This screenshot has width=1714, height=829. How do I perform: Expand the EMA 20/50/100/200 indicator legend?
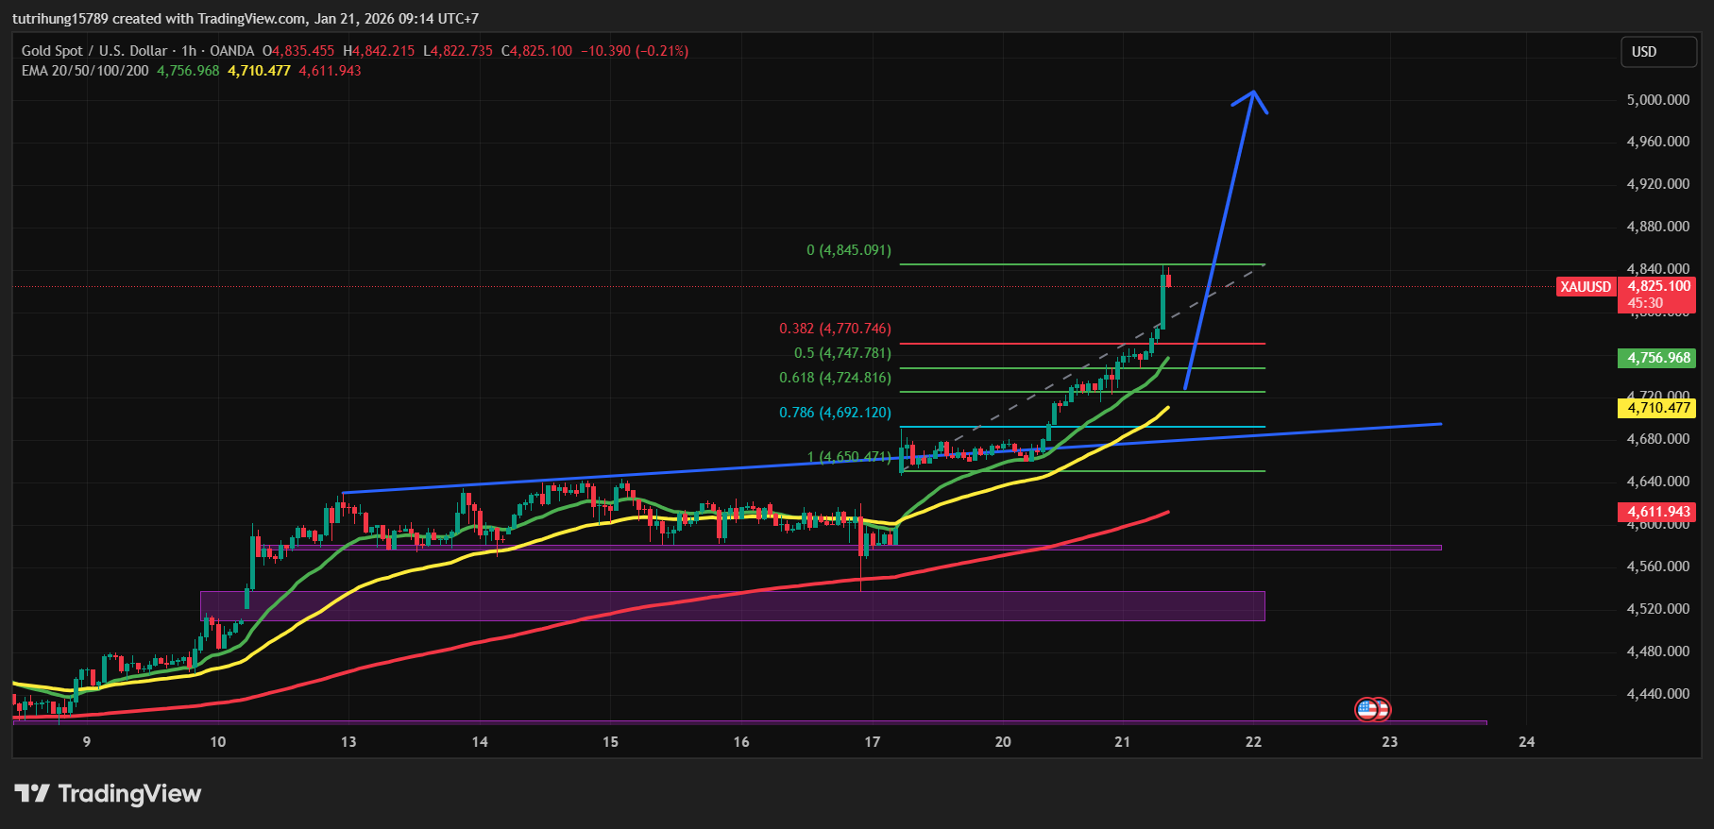coord(85,71)
